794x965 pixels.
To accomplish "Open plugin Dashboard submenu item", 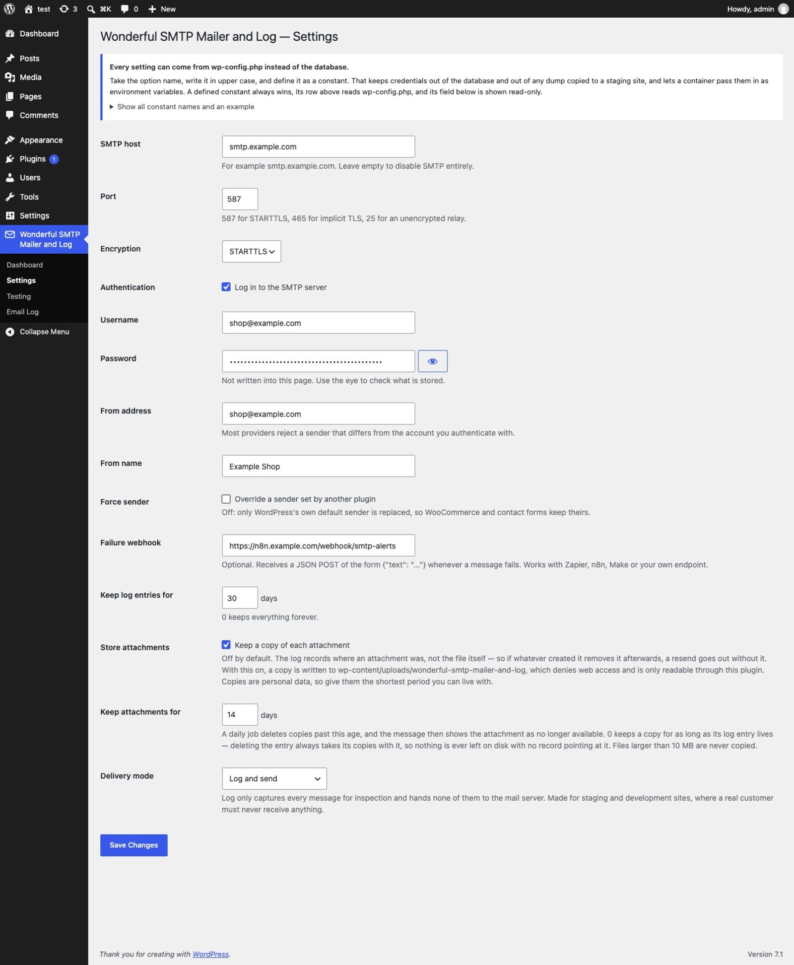I will (24, 265).
